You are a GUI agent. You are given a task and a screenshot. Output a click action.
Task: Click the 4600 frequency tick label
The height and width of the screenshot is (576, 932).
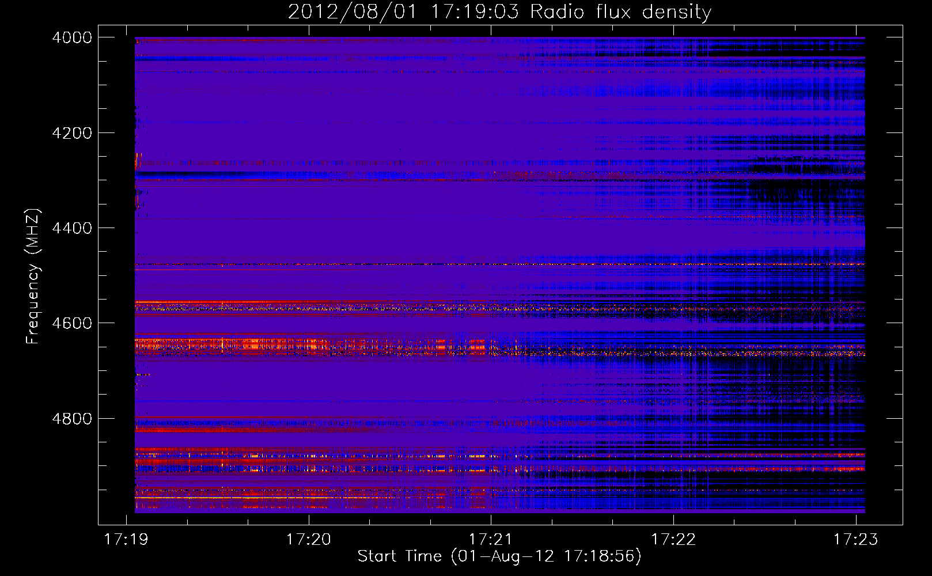tap(72, 323)
